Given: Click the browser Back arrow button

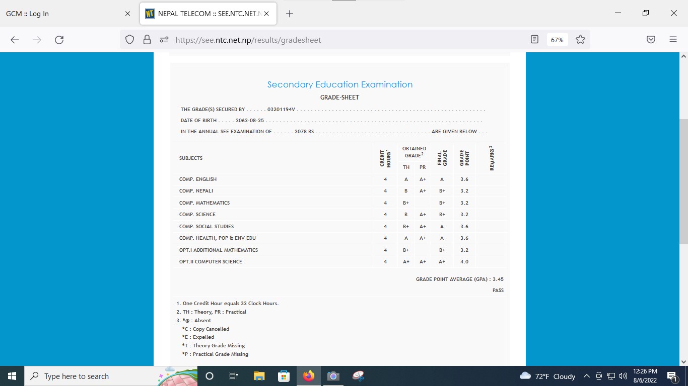Looking at the screenshot, I should pyautogui.click(x=15, y=40).
